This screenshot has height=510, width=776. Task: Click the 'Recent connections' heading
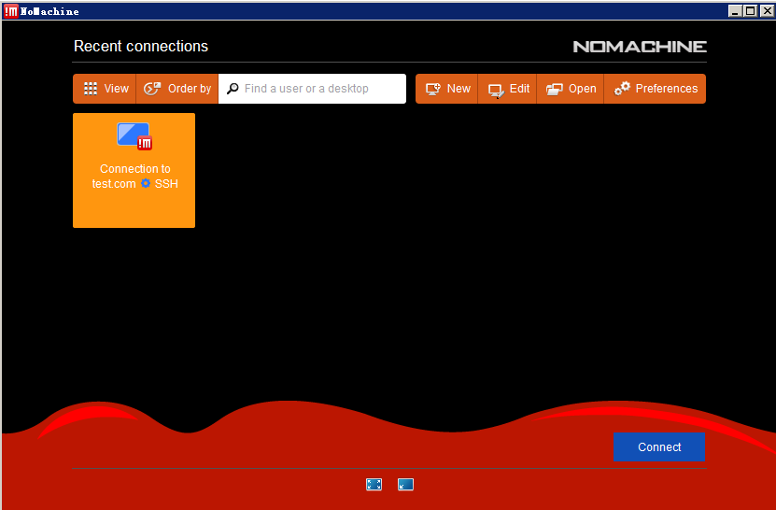pyautogui.click(x=141, y=46)
